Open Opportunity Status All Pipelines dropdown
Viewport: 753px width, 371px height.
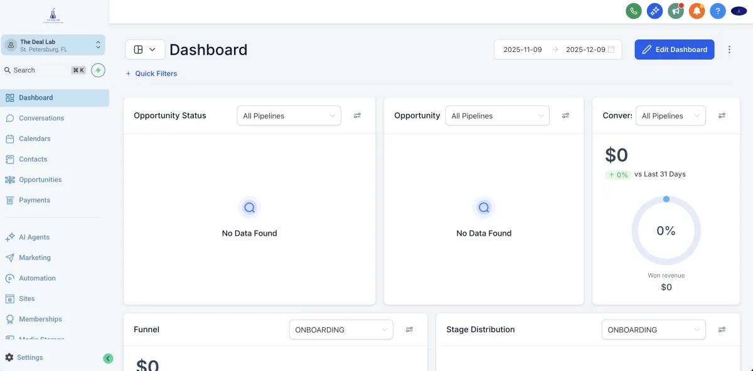(x=289, y=116)
